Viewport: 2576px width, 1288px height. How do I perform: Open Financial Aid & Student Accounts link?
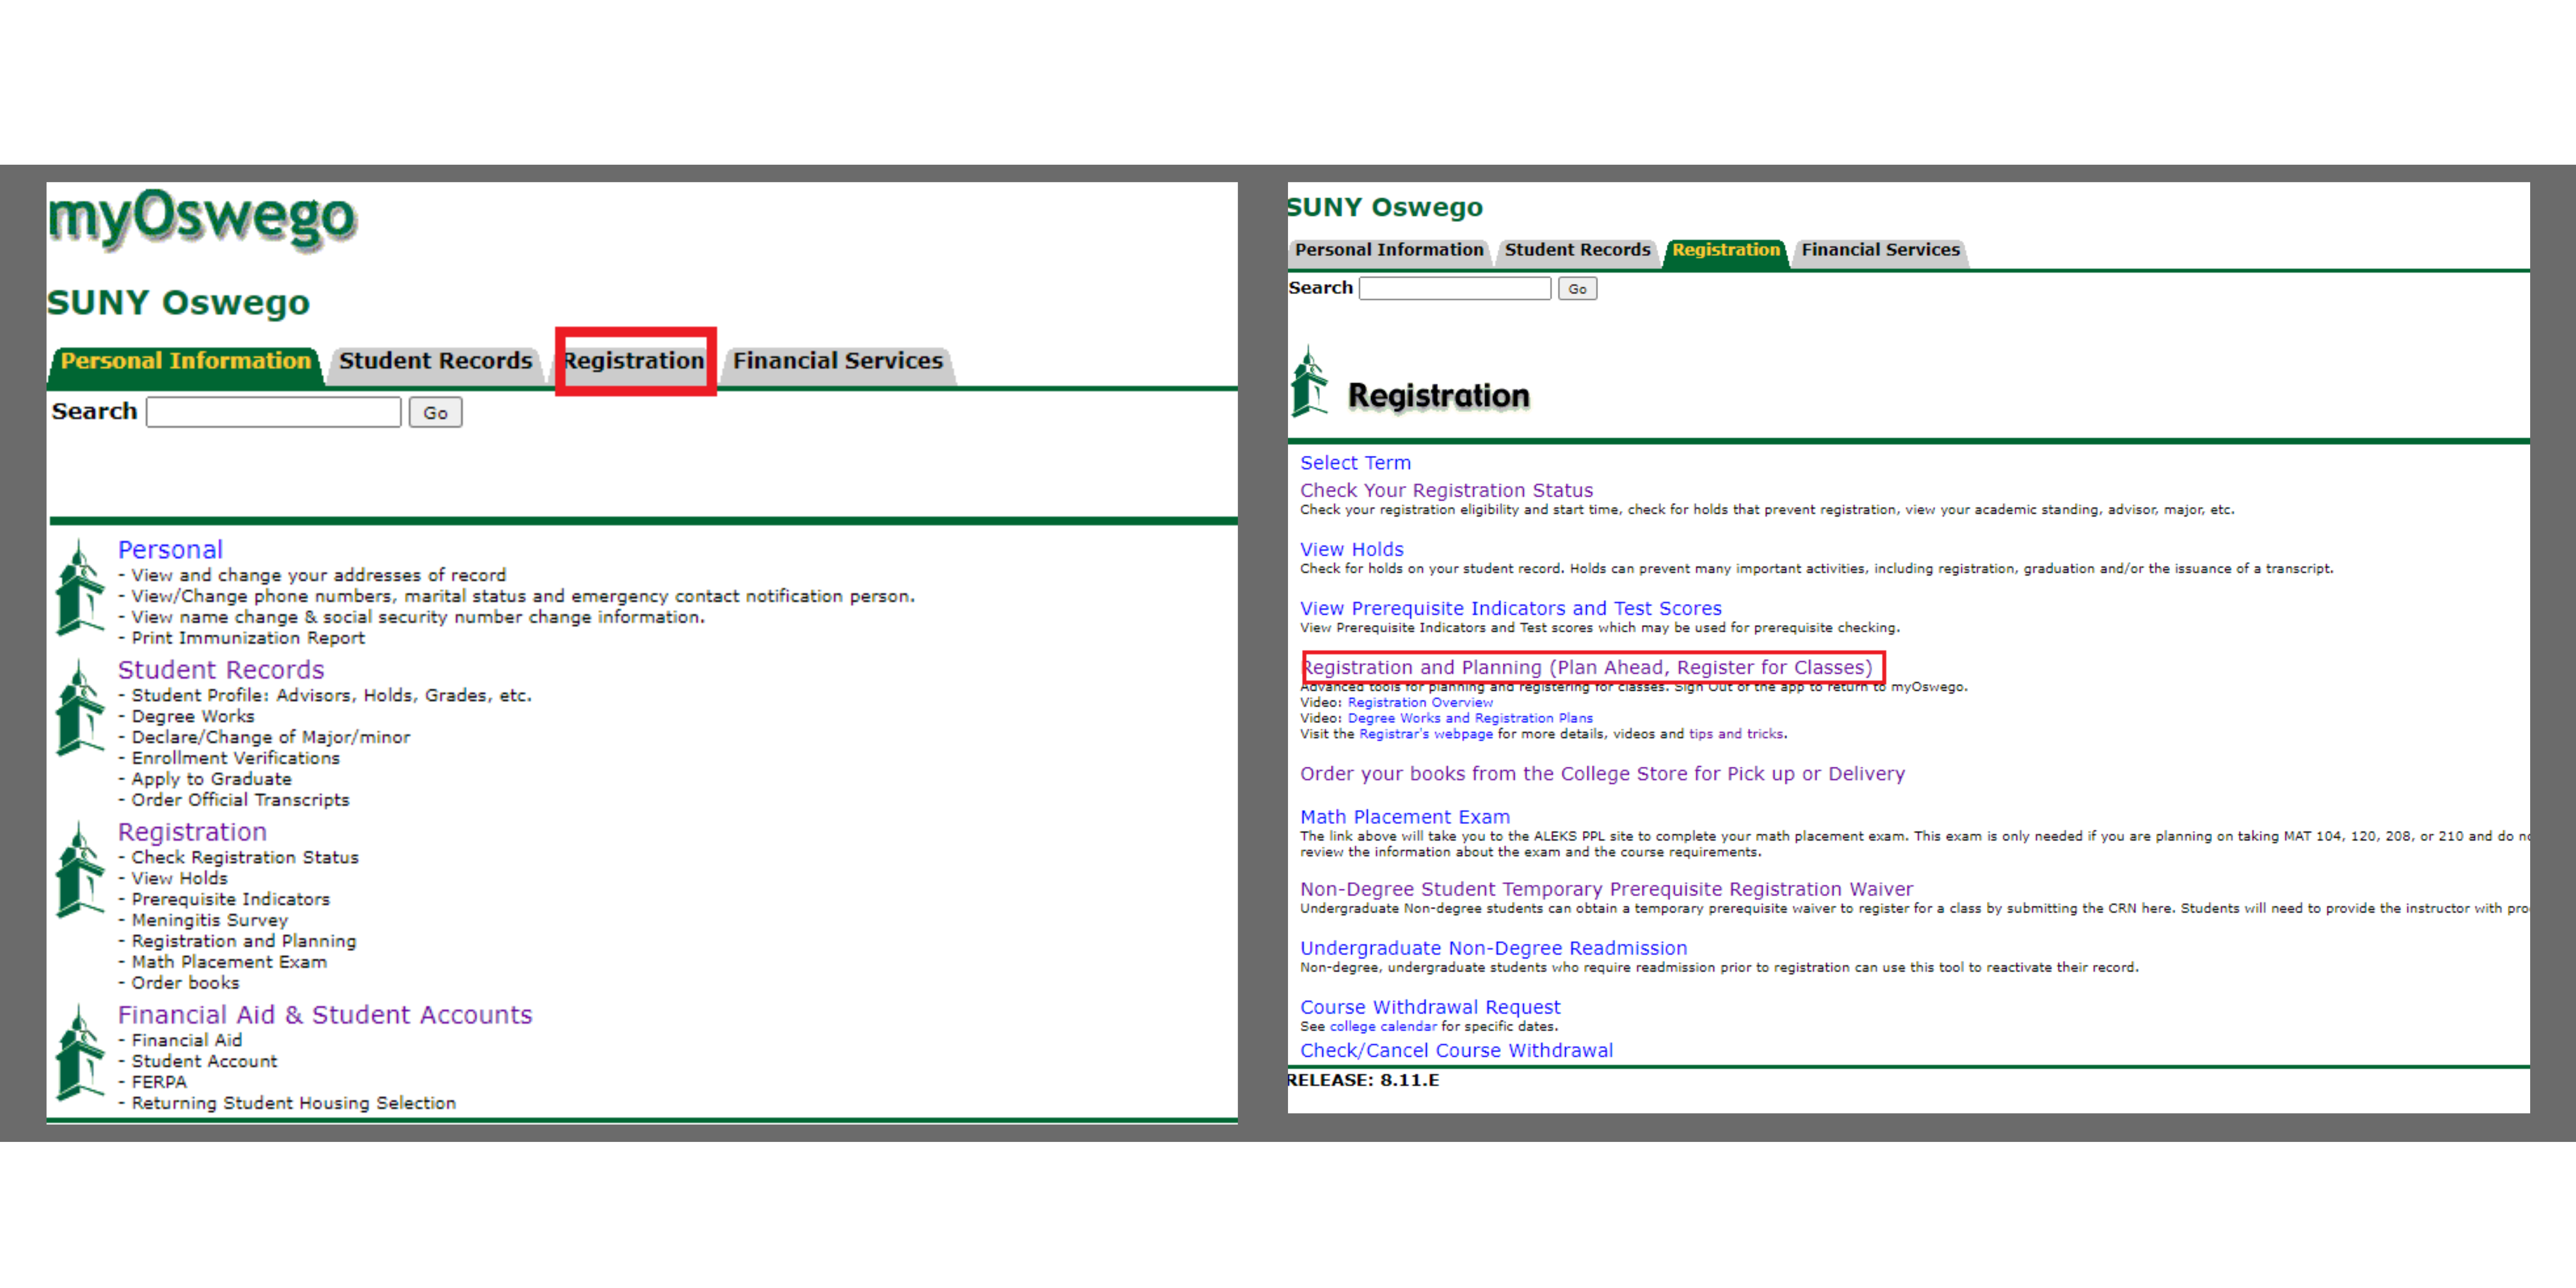pos(325,1015)
